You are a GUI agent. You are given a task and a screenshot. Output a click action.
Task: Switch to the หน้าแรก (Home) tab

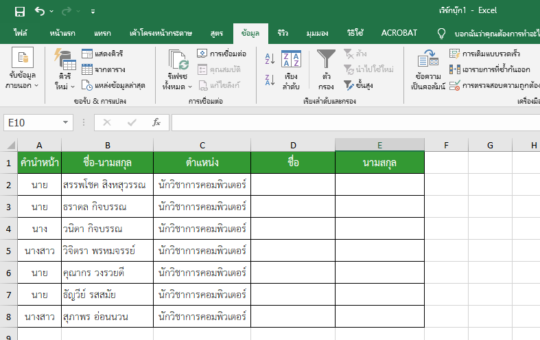(x=62, y=33)
